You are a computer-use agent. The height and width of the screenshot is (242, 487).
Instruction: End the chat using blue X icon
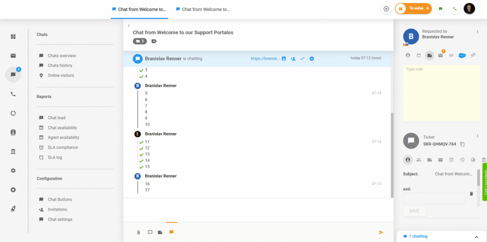312,58
